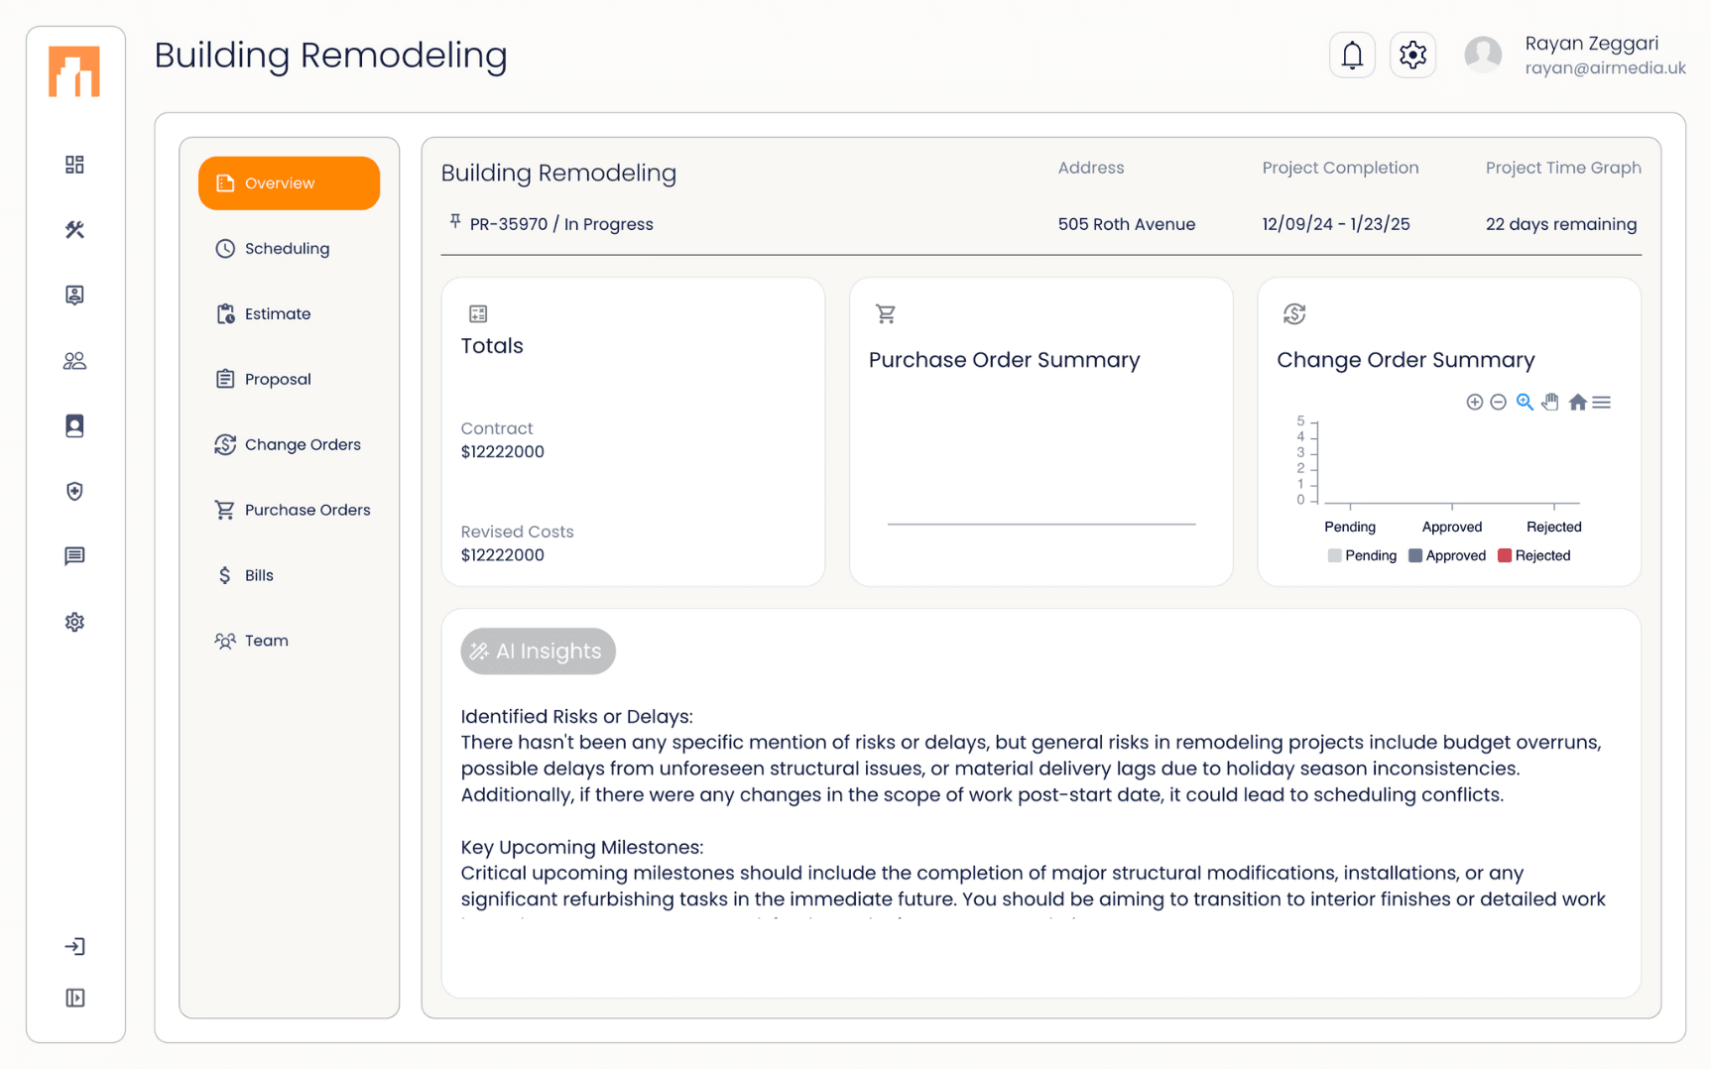Toggle the sidebar collapse panel icon
The width and height of the screenshot is (1711, 1071).
[x=74, y=998]
